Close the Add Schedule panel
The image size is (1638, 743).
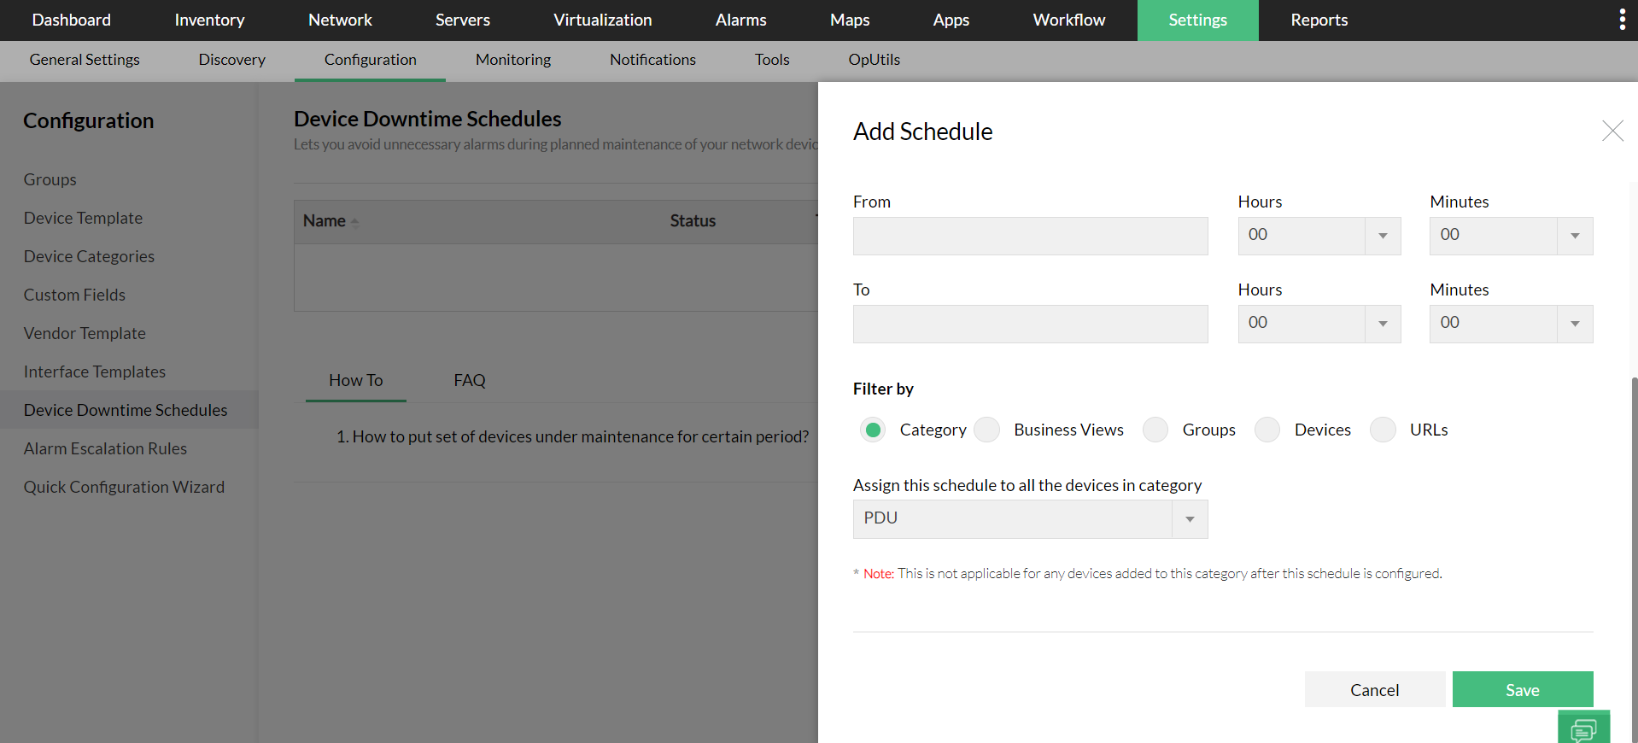(x=1612, y=131)
